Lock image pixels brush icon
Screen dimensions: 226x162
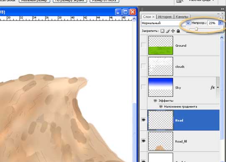point(168,31)
